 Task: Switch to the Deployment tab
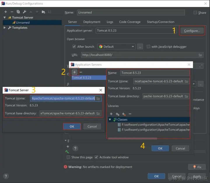coord(92,22)
